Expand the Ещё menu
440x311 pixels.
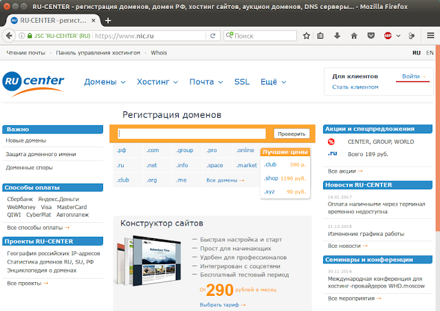[274, 82]
